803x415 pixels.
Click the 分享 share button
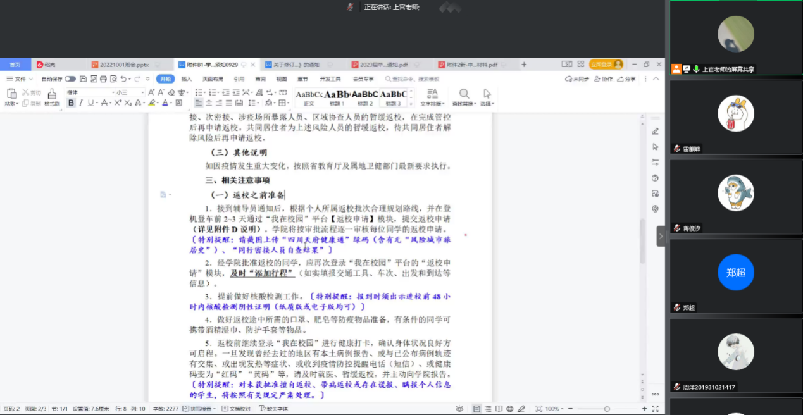click(x=627, y=79)
